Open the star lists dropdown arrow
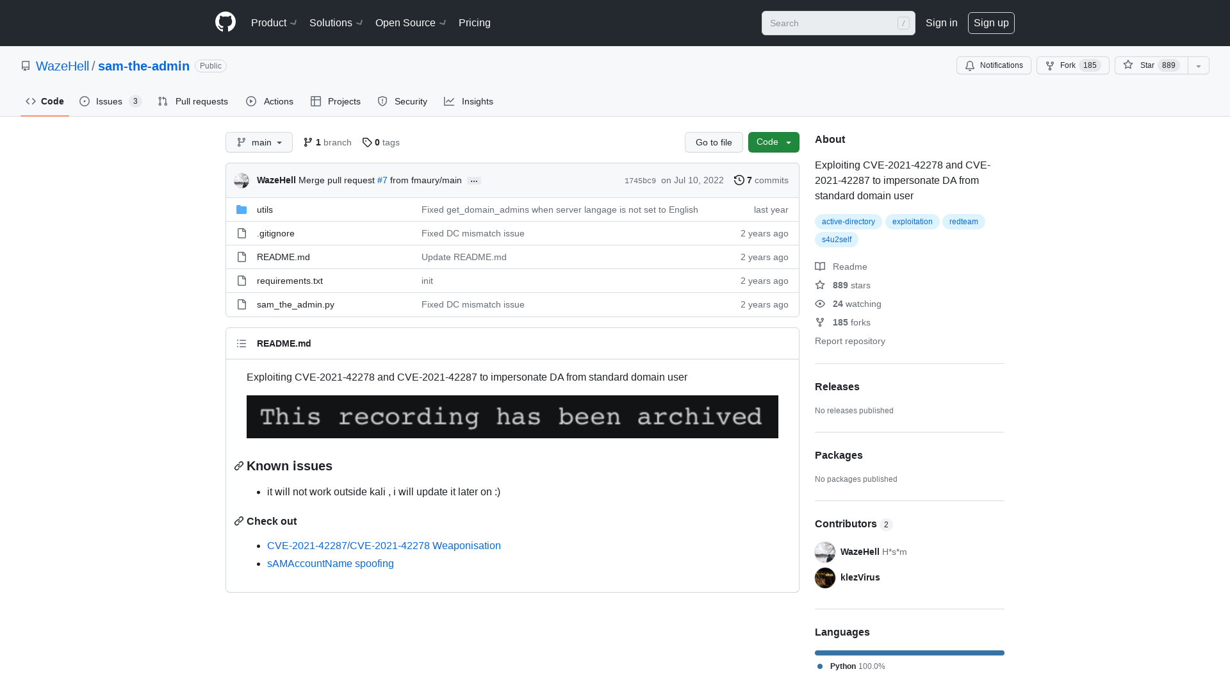The height and width of the screenshot is (692, 1230). pos(1199,65)
